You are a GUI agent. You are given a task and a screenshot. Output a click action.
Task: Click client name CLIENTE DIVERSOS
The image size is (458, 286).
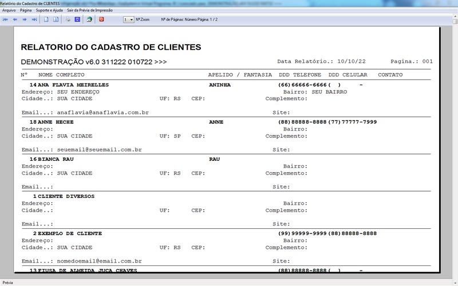point(66,196)
